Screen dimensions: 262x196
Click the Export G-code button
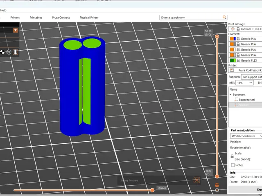[245, 189]
